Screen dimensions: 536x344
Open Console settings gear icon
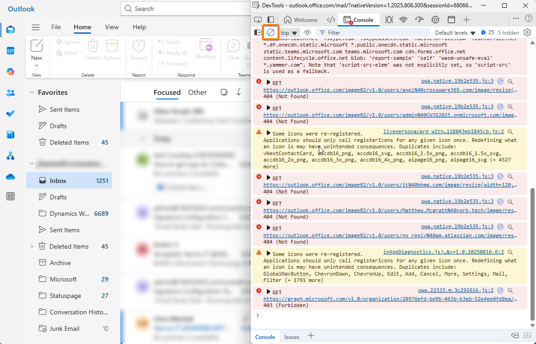[x=527, y=33]
